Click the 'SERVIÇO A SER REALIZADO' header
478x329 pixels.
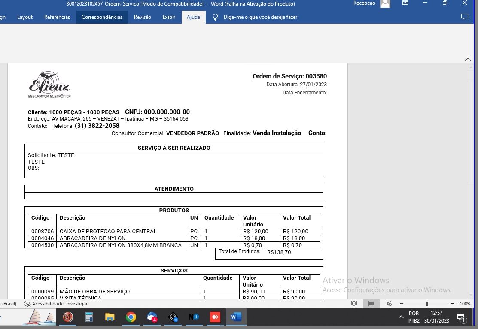174,148
